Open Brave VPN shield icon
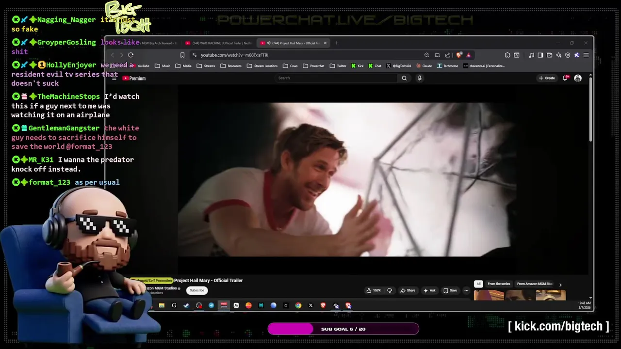The width and height of the screenshot is (621, 349). click(568, 55)
